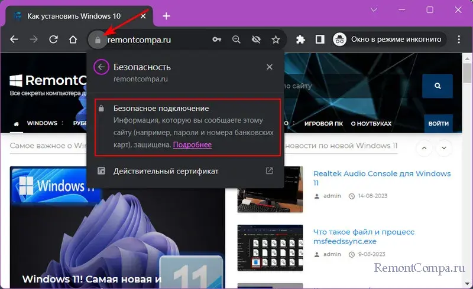This screenshot has height=289, width=473.
Task: Toggle the browser side panel
Action: pos(320,40)
